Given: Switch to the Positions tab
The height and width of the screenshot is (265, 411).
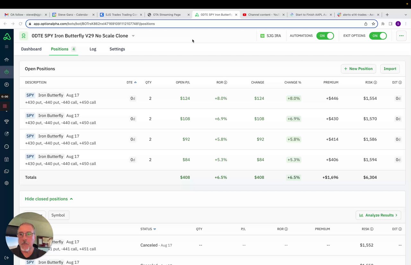Looking at the screenshot, I should (64, 49).
